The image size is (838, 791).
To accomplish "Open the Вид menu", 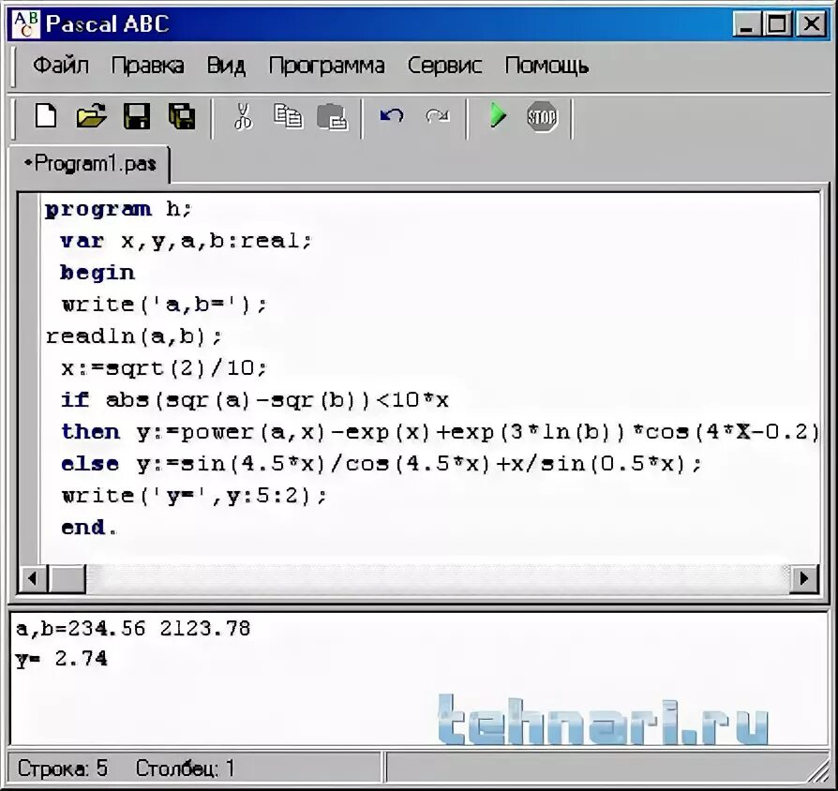I will 226,66.
